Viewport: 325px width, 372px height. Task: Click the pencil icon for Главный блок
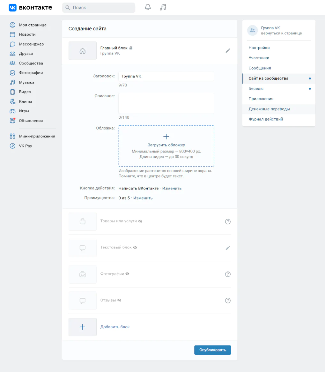[228, 50]
